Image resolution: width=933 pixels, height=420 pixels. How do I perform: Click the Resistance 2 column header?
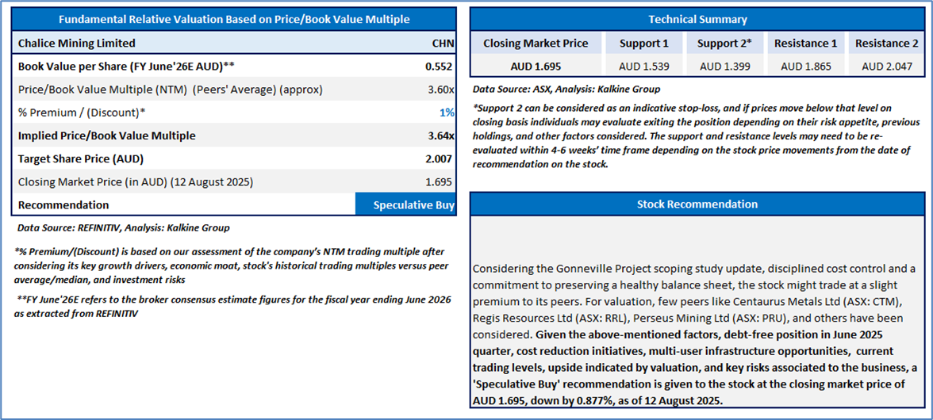[886, 43]
